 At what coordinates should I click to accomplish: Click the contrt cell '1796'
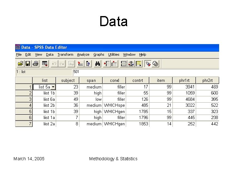[x=137, y=117]
